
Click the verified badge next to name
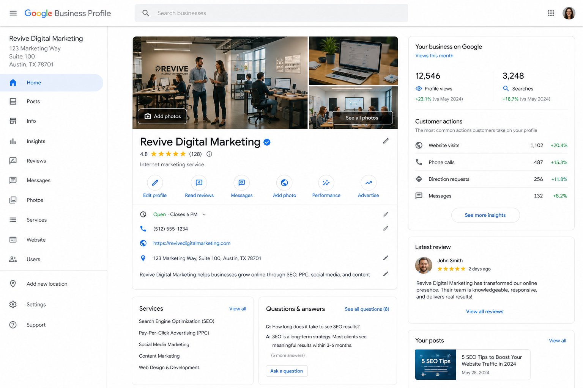coord(267,142)
